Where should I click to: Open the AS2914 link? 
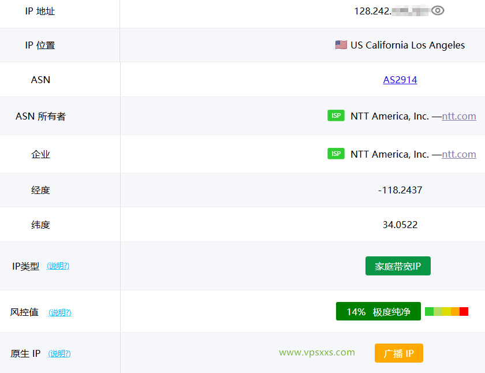coord(400,80)
